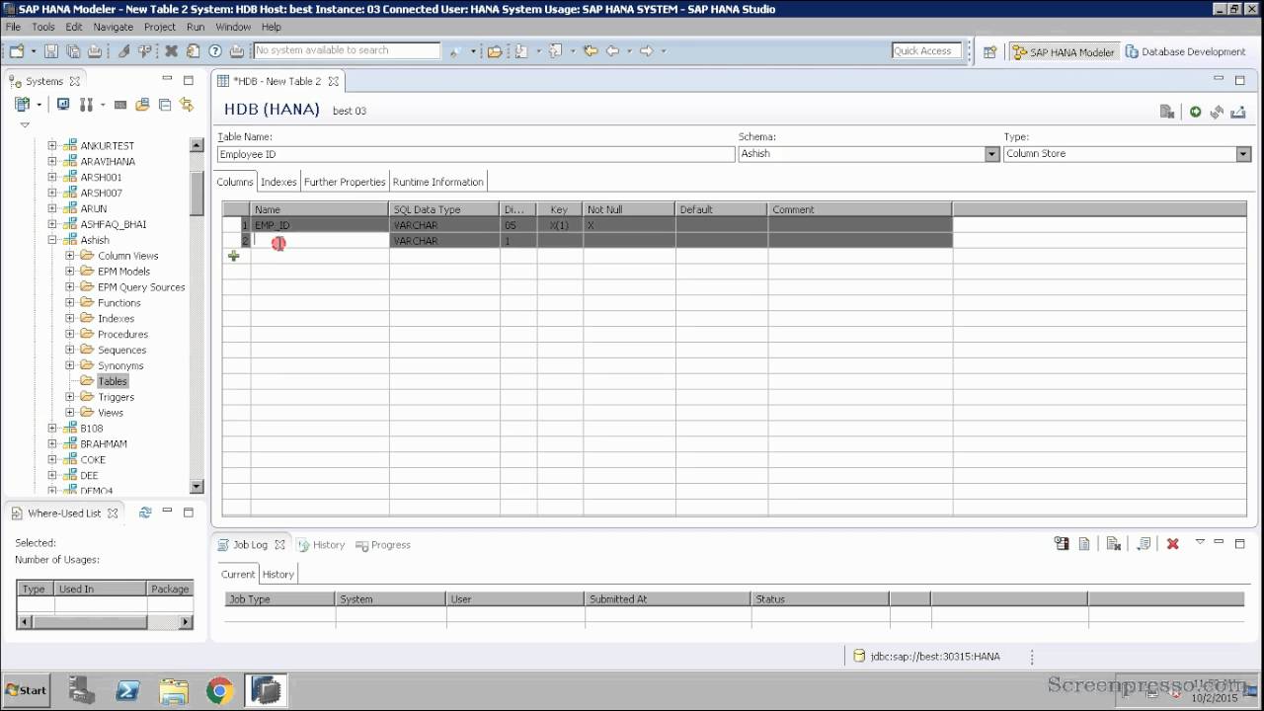Select the COKE schema in tree
Viewport: 1264px width, 711px height.
tap(93, 460)
